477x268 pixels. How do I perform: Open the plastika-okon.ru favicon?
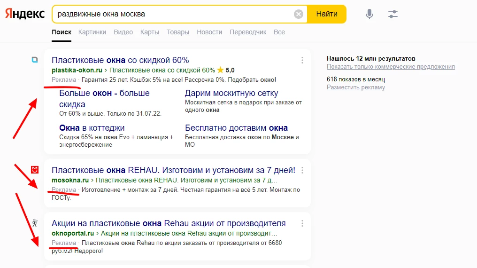point(35,60)
